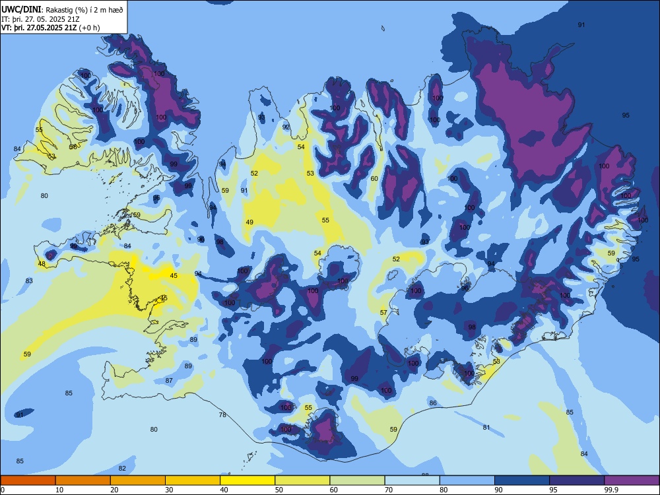660x495 pixels.
Task: Click the 70–80% light blue legend swatch
Action: (x=412, y=480)
